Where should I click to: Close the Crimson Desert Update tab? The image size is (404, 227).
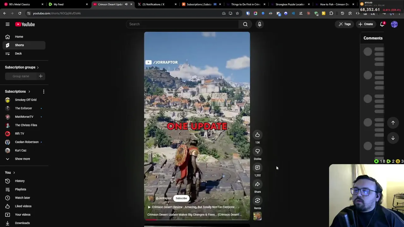tap(131, 4)
